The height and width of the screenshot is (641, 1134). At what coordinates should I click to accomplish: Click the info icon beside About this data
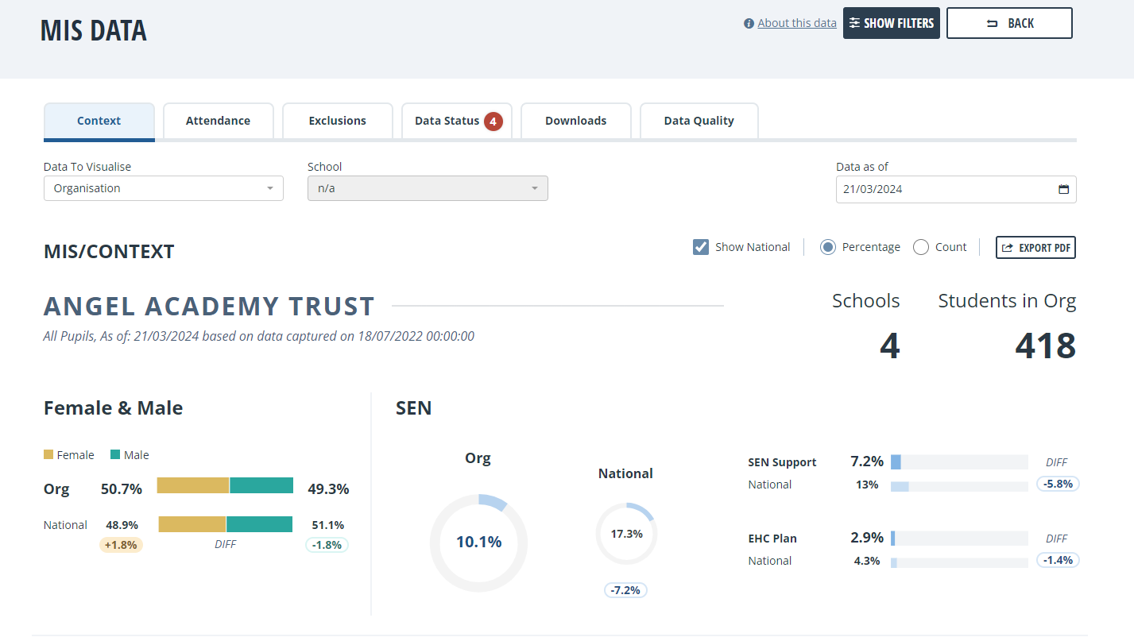(749, 24)
